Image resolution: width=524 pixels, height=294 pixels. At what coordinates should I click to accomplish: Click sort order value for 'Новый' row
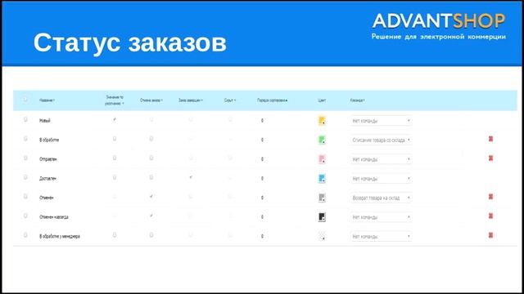pos(262,121)
